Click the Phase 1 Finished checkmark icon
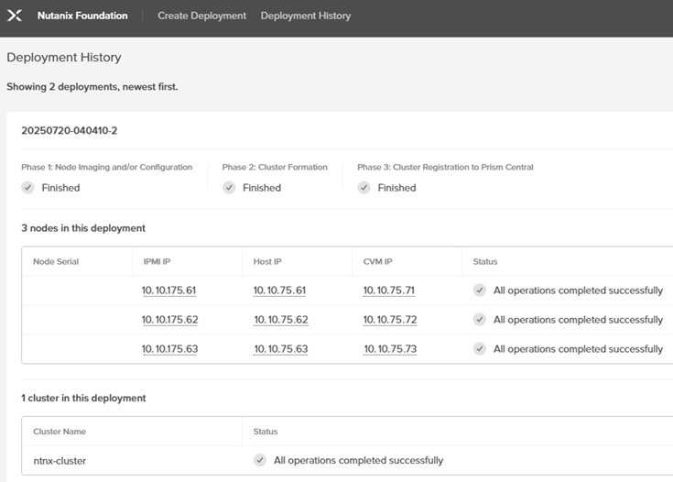 coord(27,188)
